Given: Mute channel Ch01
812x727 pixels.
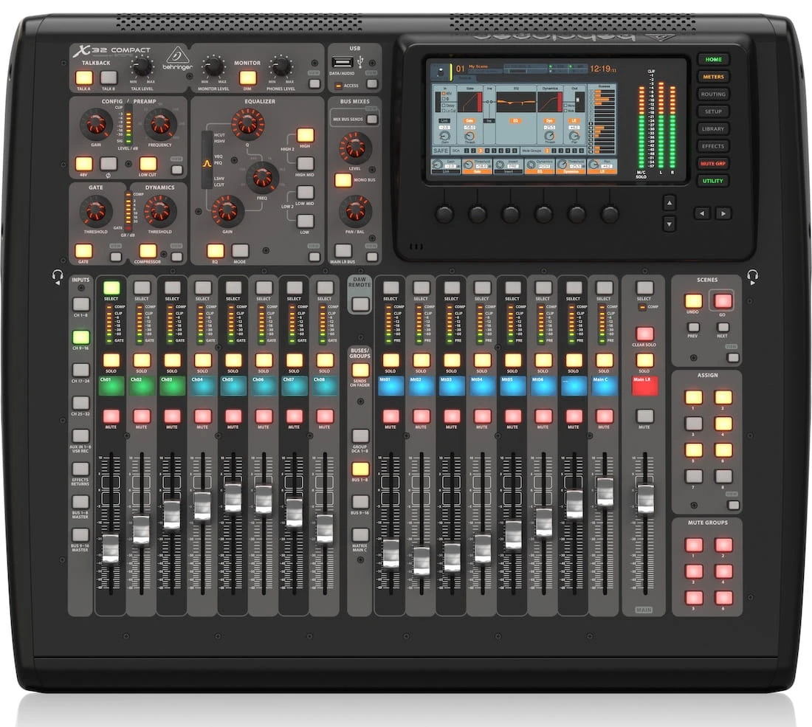Looking at the screenshot, I should point(111,416).
